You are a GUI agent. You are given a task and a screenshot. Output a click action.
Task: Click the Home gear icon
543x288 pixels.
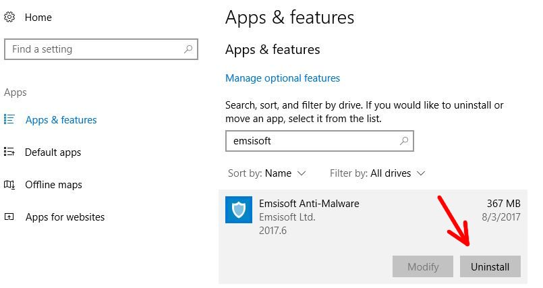[x=9, y=17]
